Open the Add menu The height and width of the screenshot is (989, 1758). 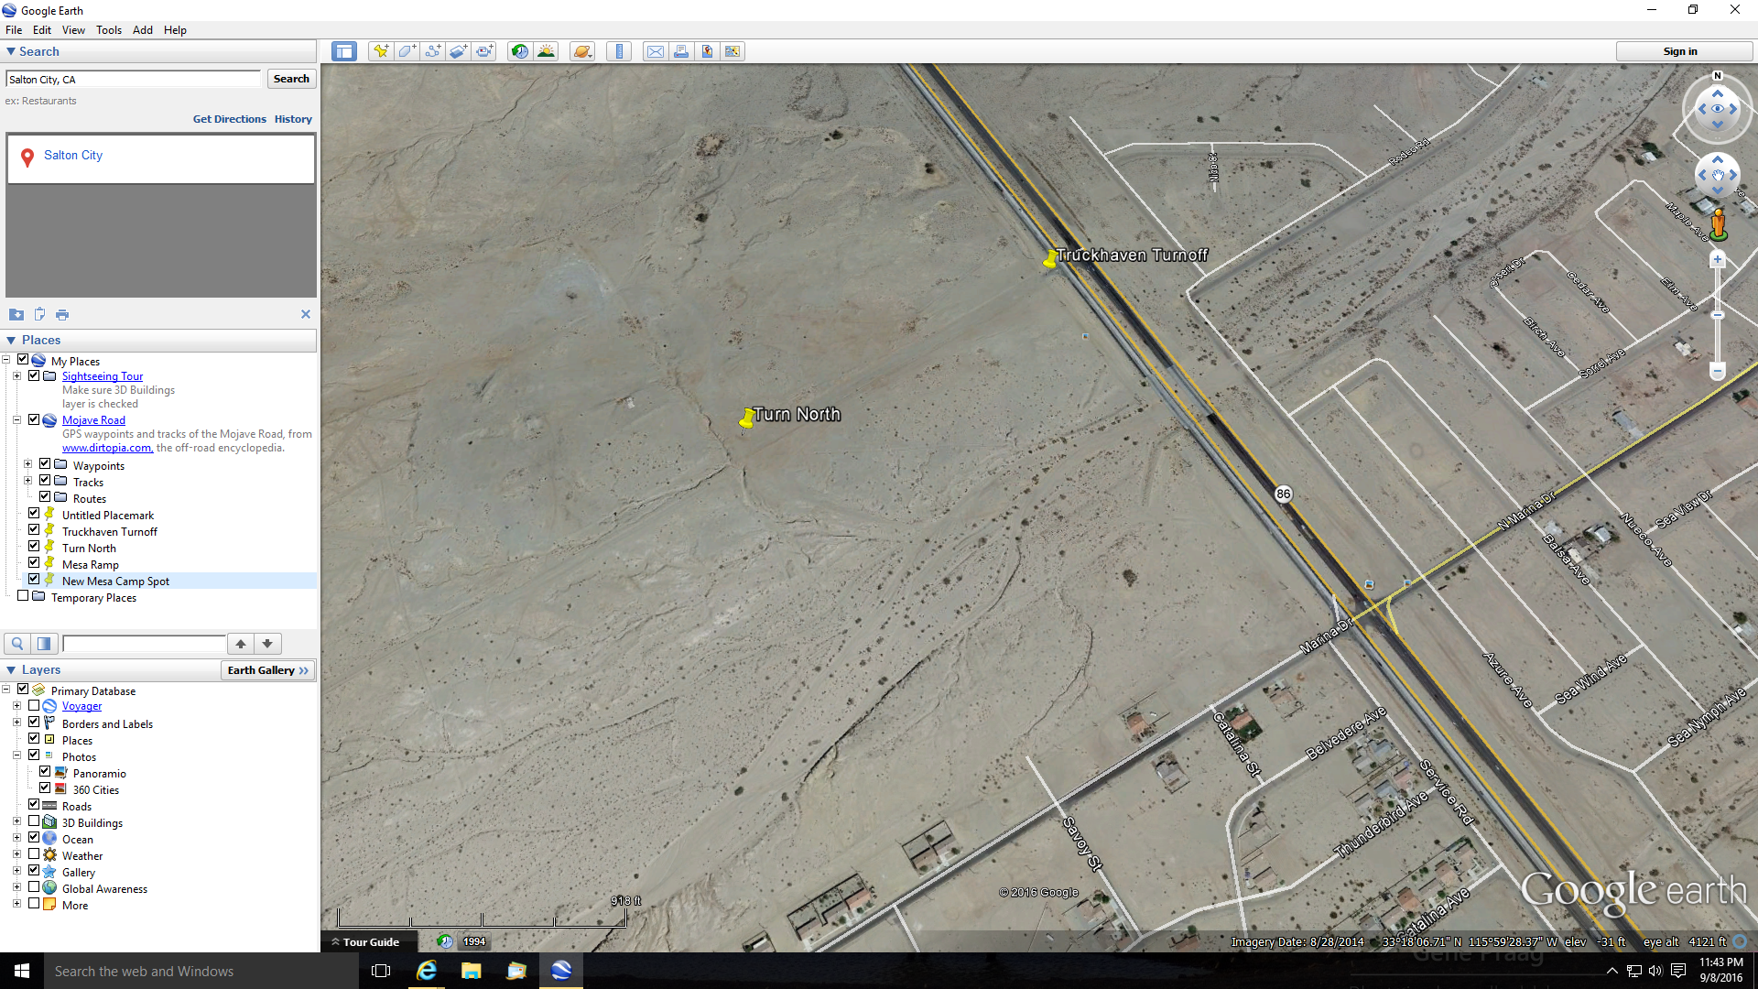(x=143, y=29)
